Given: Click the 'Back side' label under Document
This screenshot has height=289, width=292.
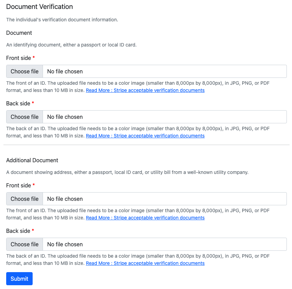Looking at the screenshot, I should click(x=18, y=103).
